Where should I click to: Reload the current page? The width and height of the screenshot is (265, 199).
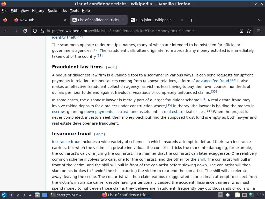(25, 31)
